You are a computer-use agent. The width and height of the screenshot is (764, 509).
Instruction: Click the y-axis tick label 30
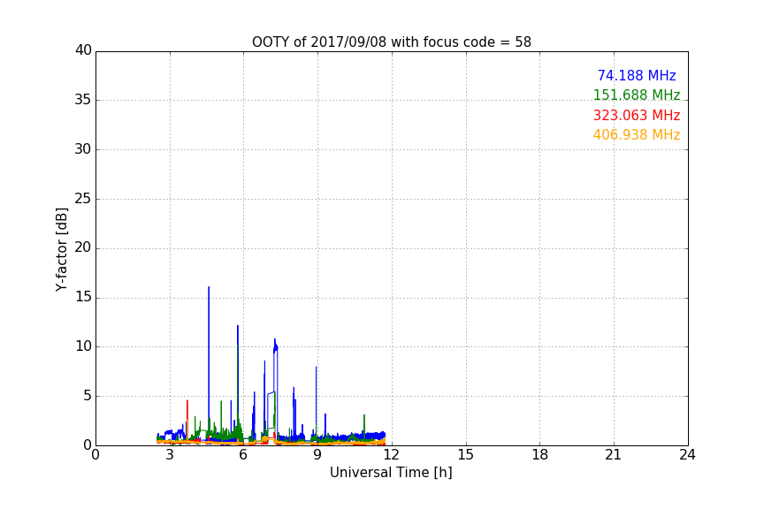[83, 149]
